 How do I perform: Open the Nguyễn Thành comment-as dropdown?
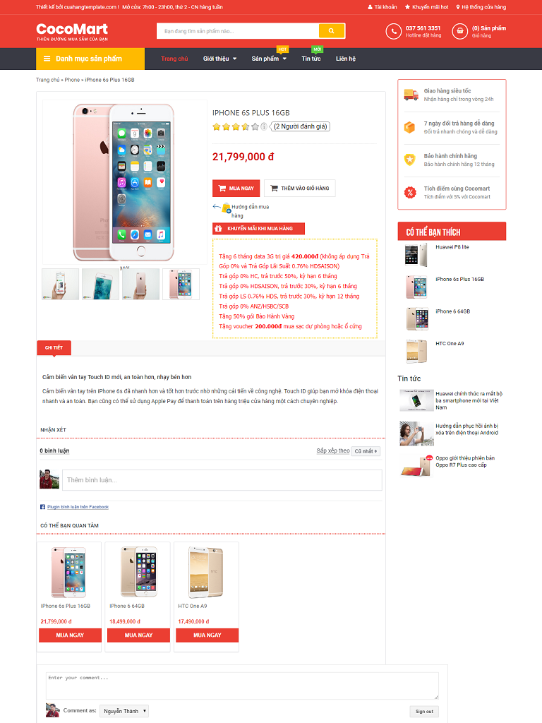coord(124,710)
